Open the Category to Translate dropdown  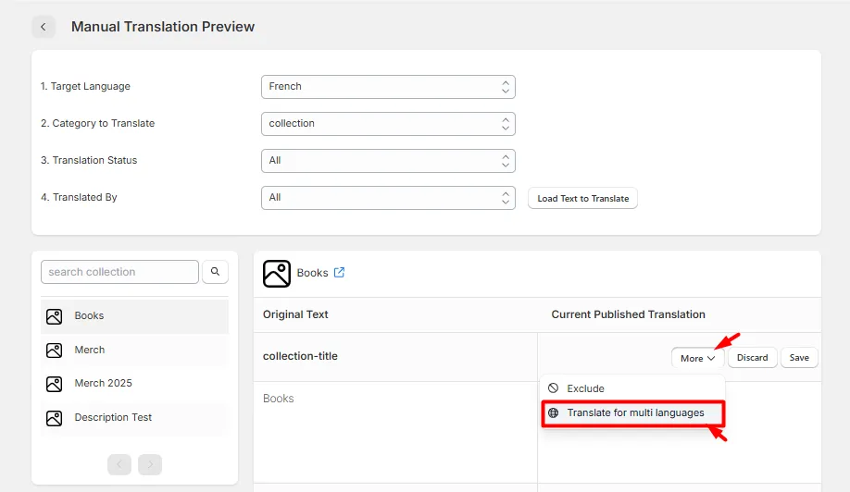pos(388,123)
